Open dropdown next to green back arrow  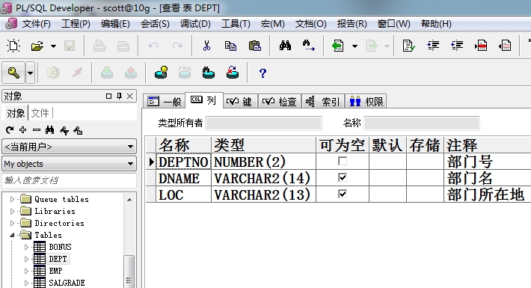click(354, 46)
